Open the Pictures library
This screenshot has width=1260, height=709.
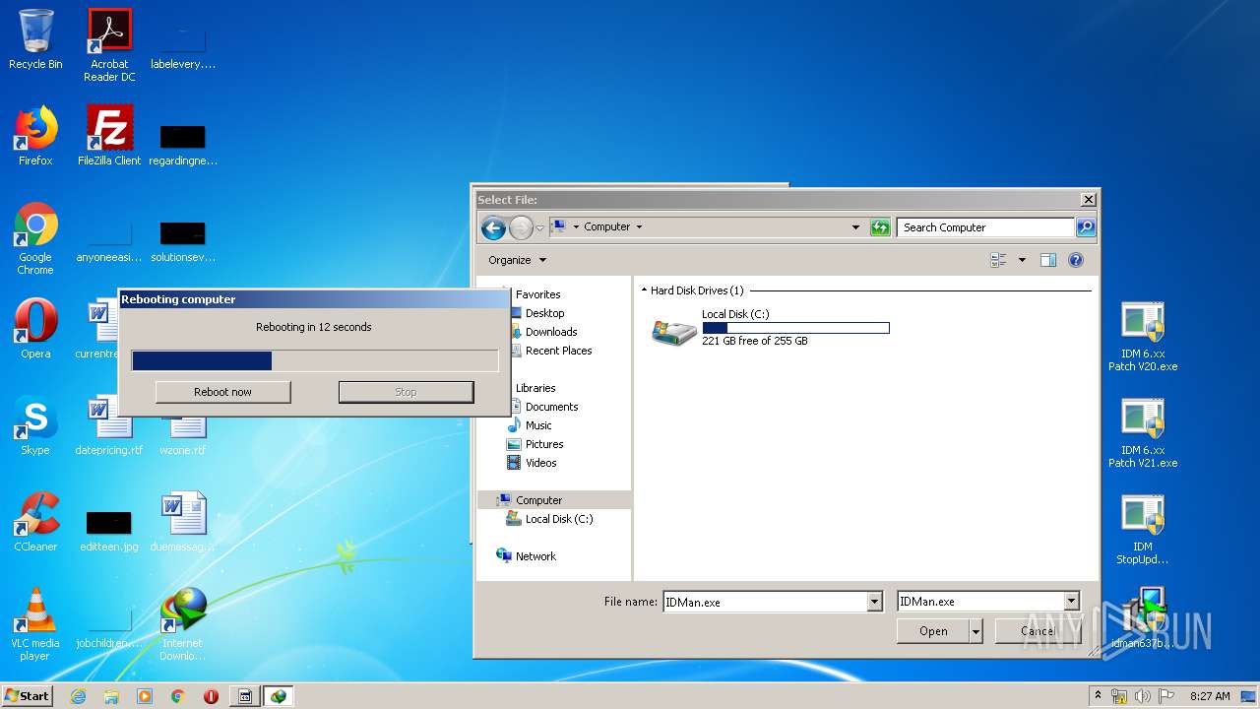[x=543, y=444]
